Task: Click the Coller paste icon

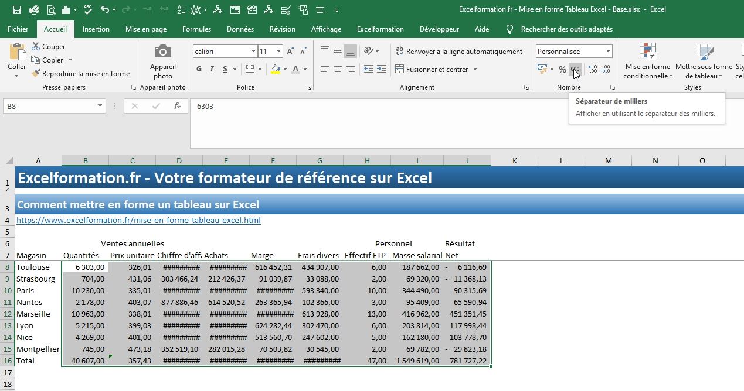Action: 17,53
